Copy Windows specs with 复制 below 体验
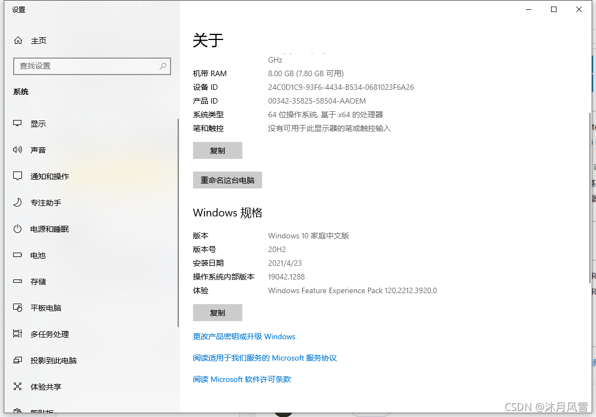The height and width of the screenshot is (417, 596). pos(218,312)
